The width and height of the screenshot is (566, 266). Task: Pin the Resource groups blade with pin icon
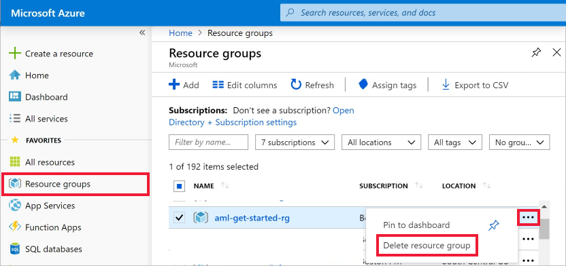coord(536,53)
